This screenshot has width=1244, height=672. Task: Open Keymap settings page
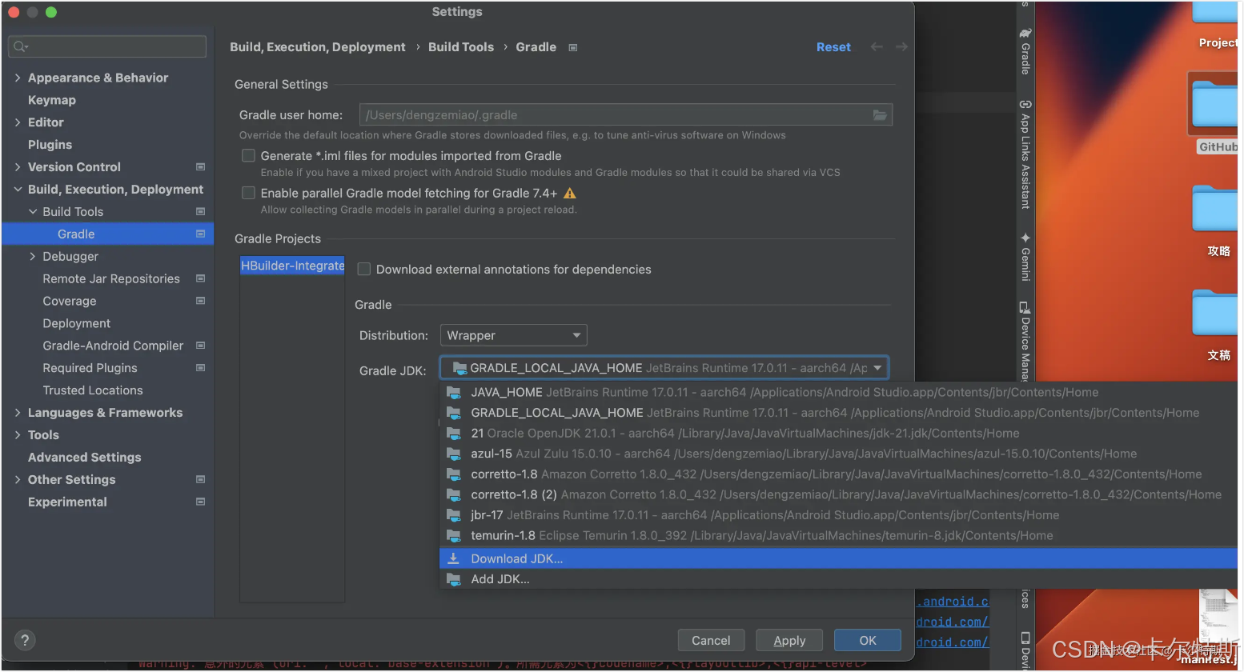click(x=52, y=100)
